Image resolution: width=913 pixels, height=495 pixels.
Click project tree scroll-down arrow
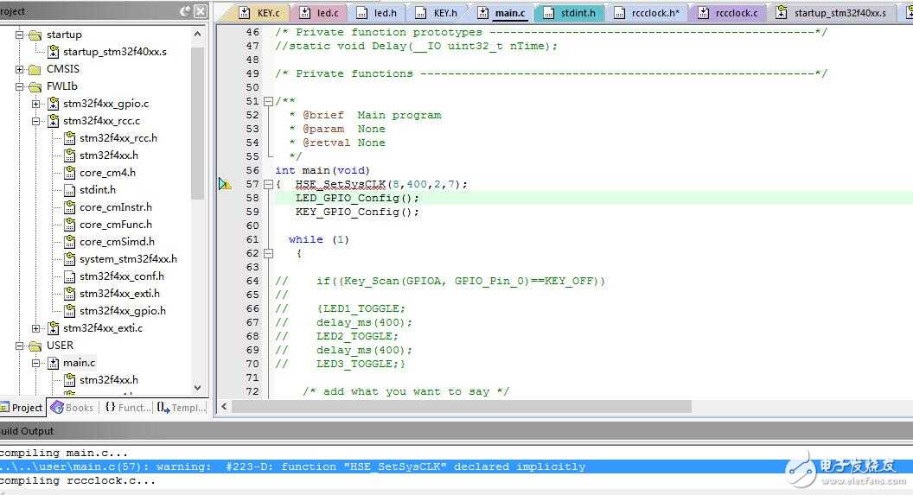[197, 388]
